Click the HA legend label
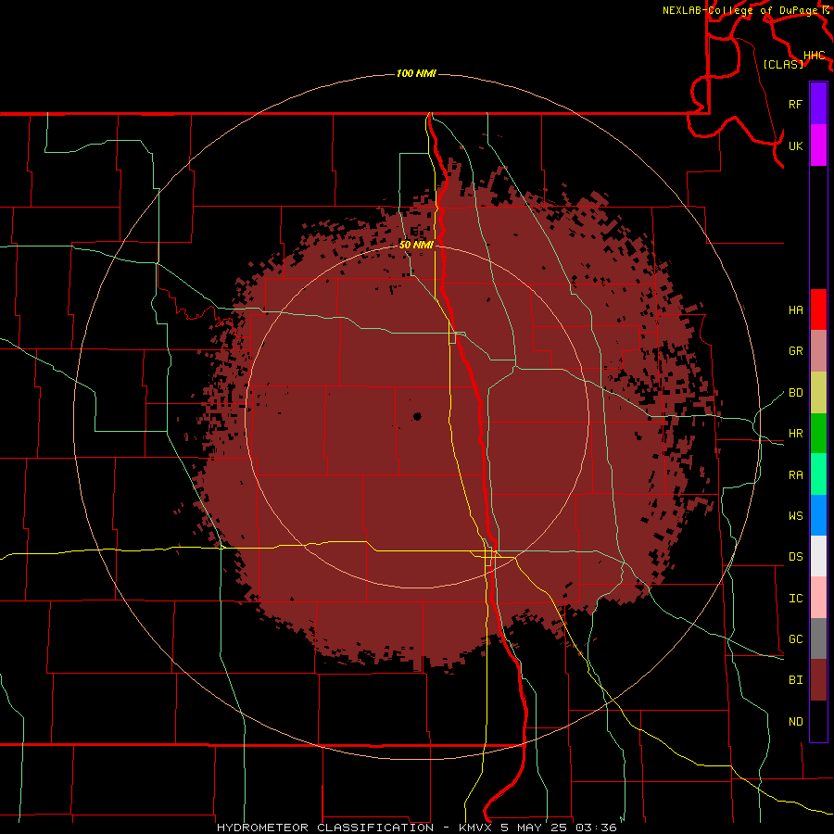This screenshot has height=834, width=834. tap(795, 310)
